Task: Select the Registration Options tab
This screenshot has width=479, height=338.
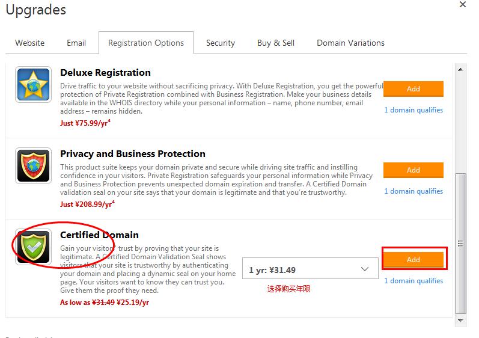Action: pyautogui.click(x=146, y=43)
